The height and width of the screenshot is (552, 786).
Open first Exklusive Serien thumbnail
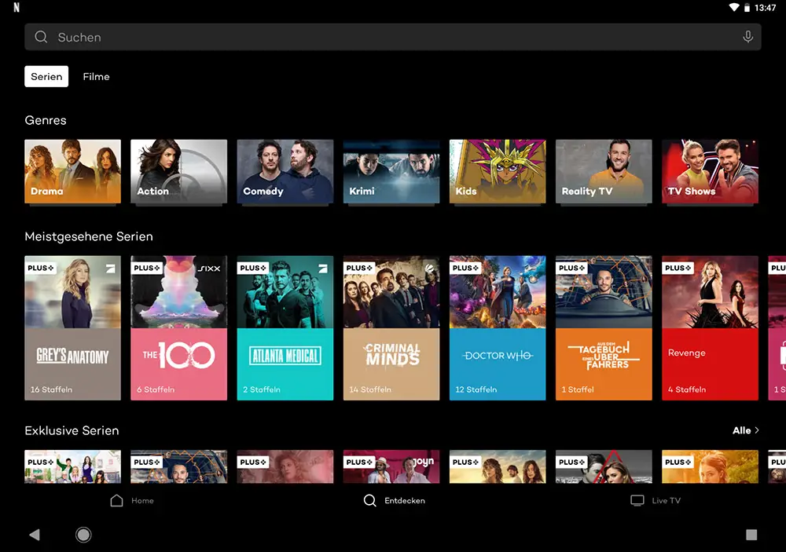point(72,466)
